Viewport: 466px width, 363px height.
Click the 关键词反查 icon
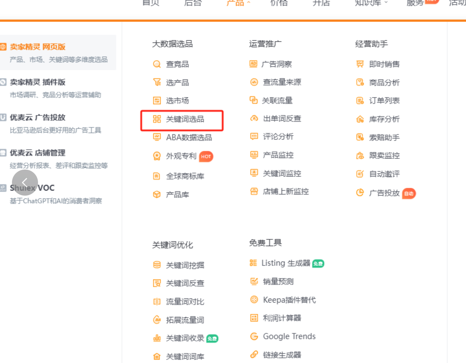[x=157, y=283]
